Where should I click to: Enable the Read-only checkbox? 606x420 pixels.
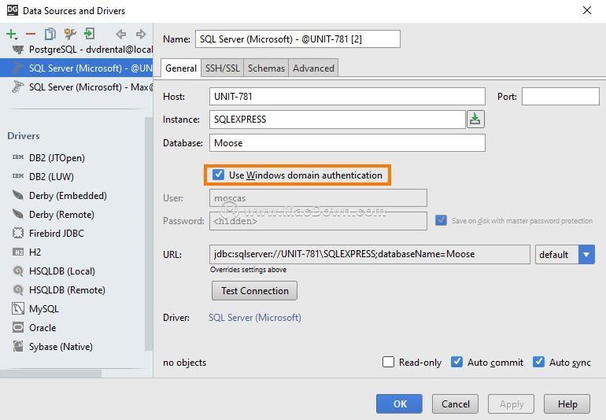388,362
